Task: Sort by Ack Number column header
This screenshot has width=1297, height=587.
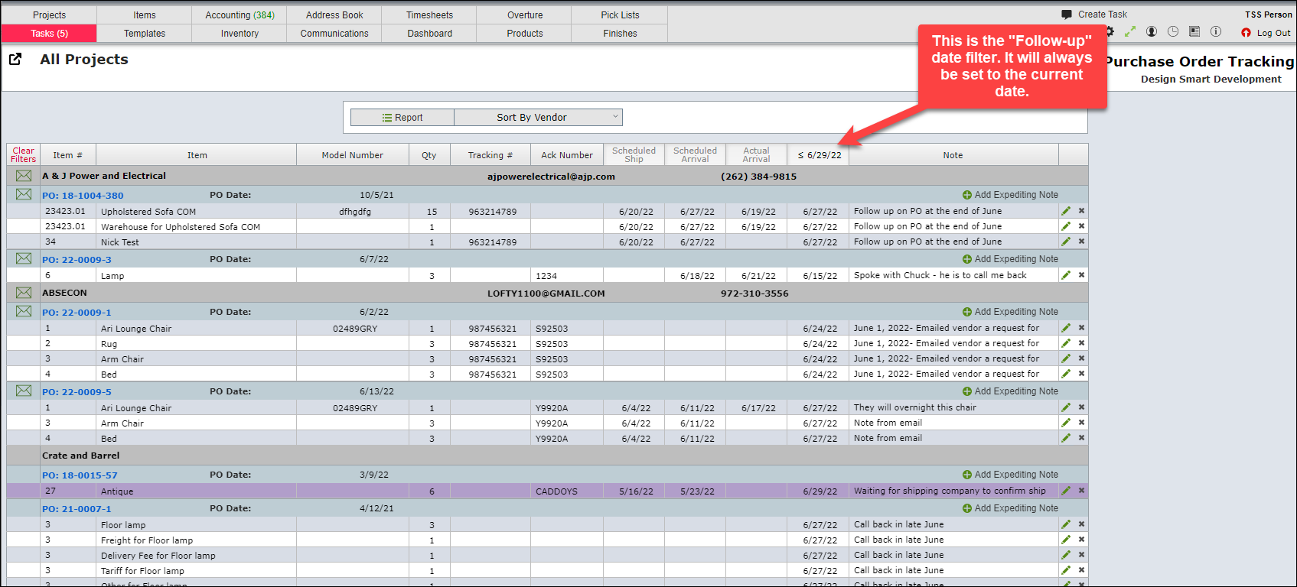Action: click(x=566, y=155)
